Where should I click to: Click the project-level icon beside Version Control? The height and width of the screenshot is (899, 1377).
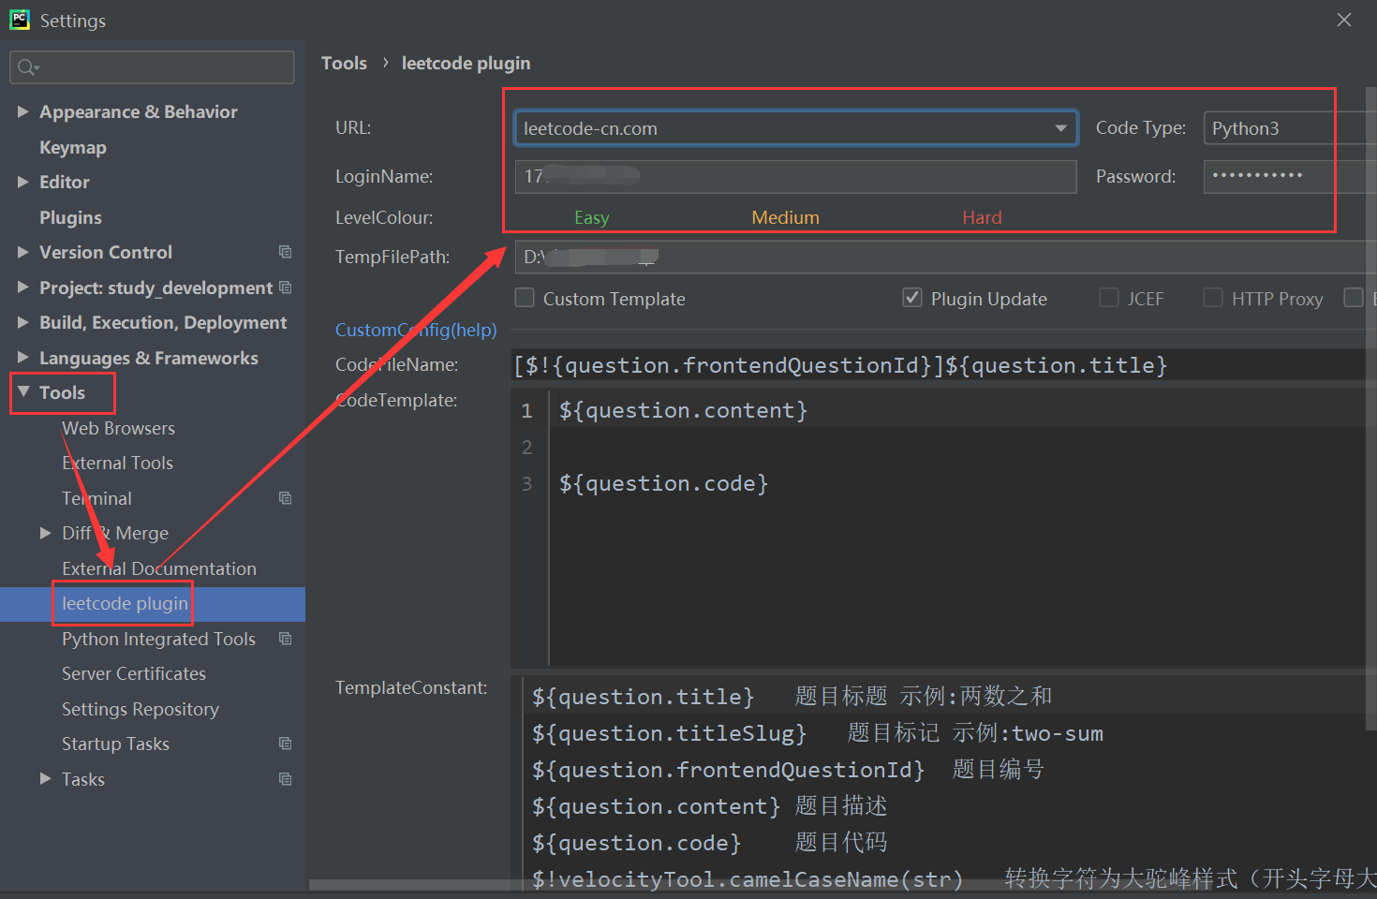286,252
